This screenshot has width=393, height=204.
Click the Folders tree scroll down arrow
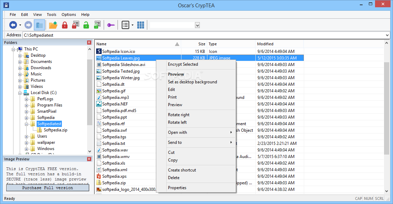(x=90, y=151)
